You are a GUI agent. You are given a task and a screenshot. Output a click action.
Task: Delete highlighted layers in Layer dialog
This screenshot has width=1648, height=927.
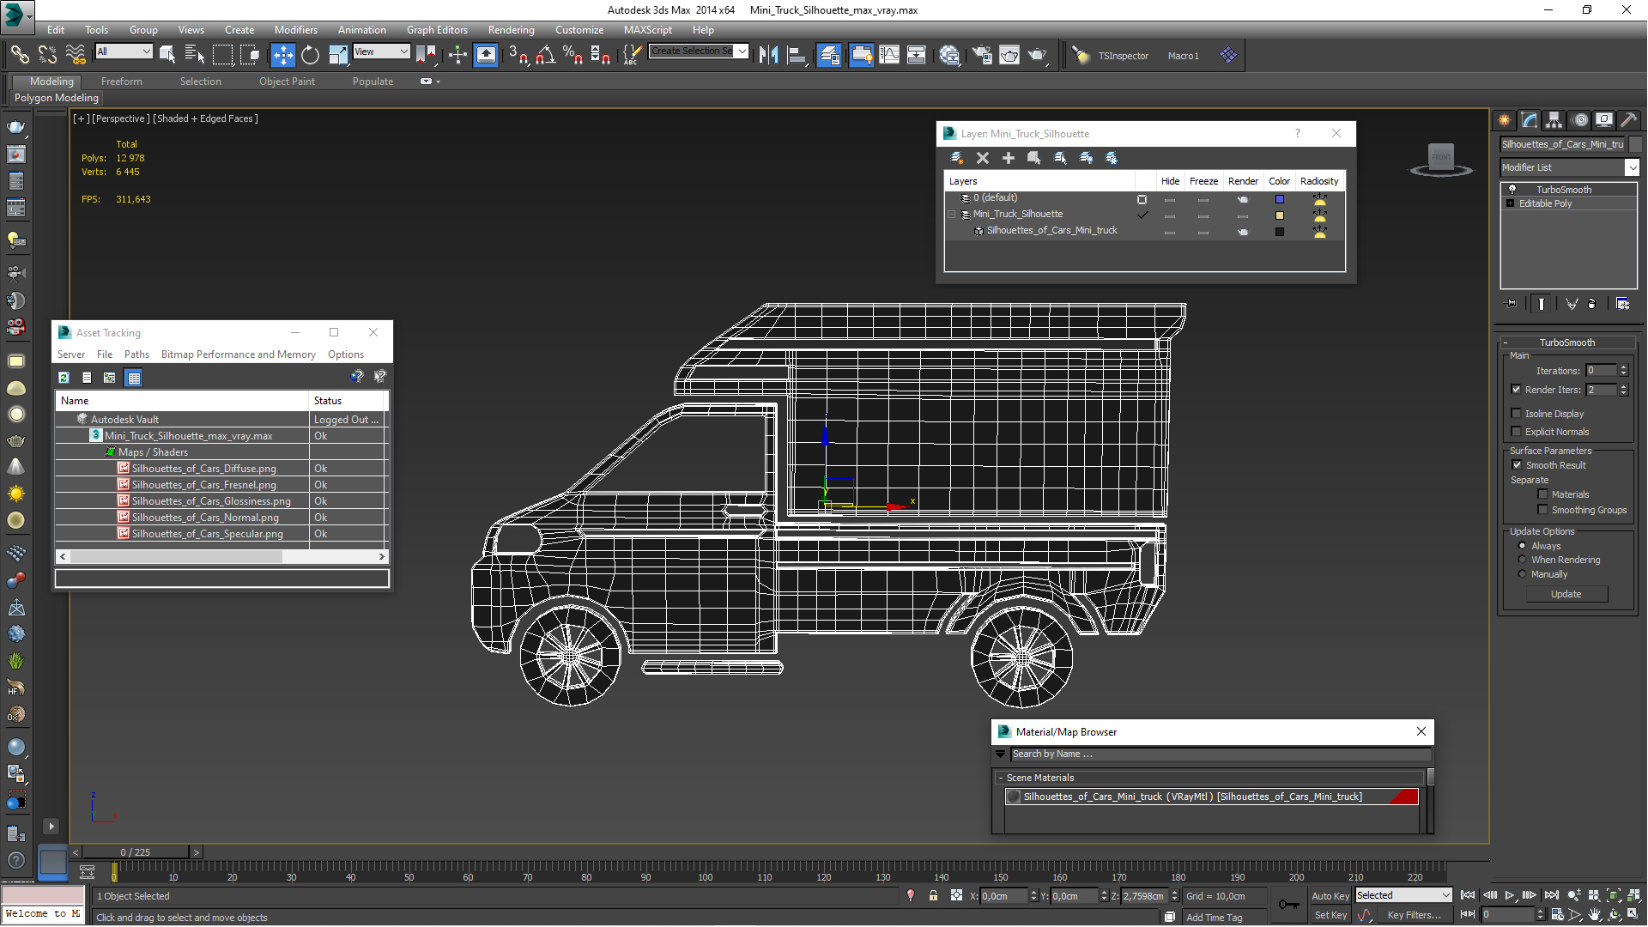pos(983,158)
